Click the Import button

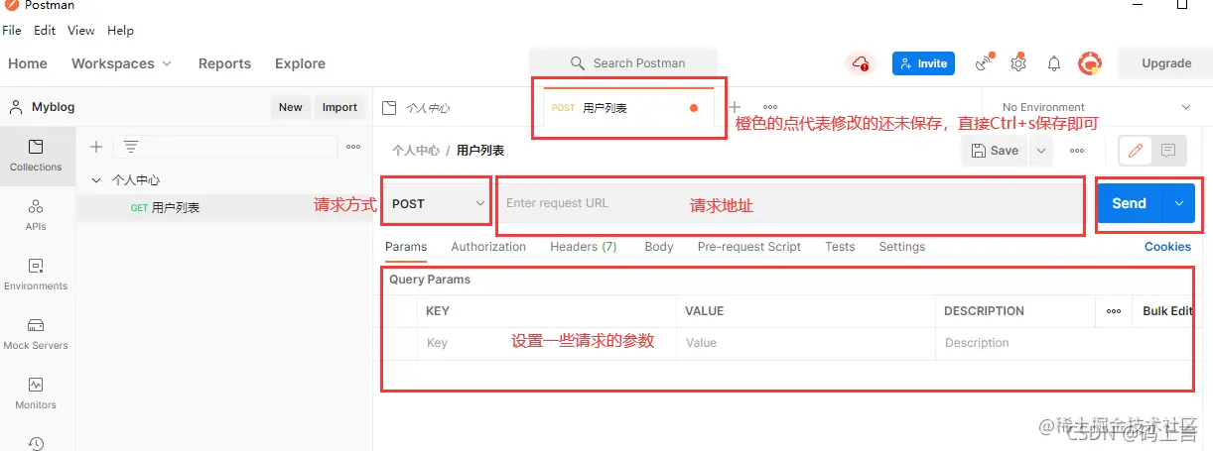click(x=339, y=107)
